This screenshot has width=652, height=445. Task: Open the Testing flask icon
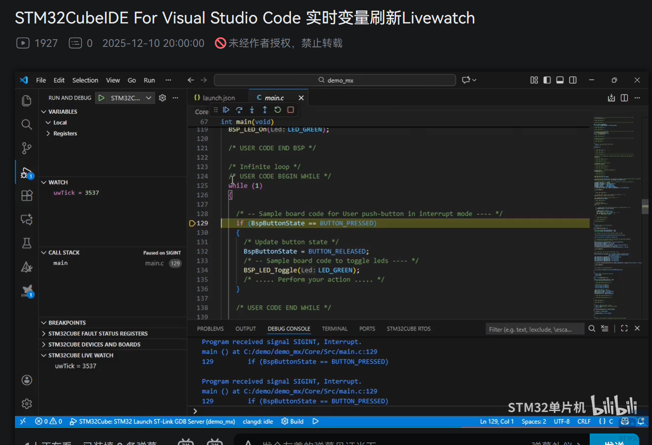pyautogui.click(x=26, y=243)
